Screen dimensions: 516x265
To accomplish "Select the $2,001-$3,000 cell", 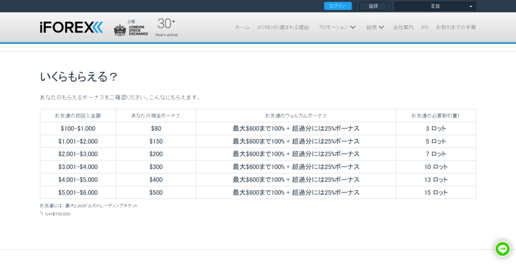I will pos(78,154).
